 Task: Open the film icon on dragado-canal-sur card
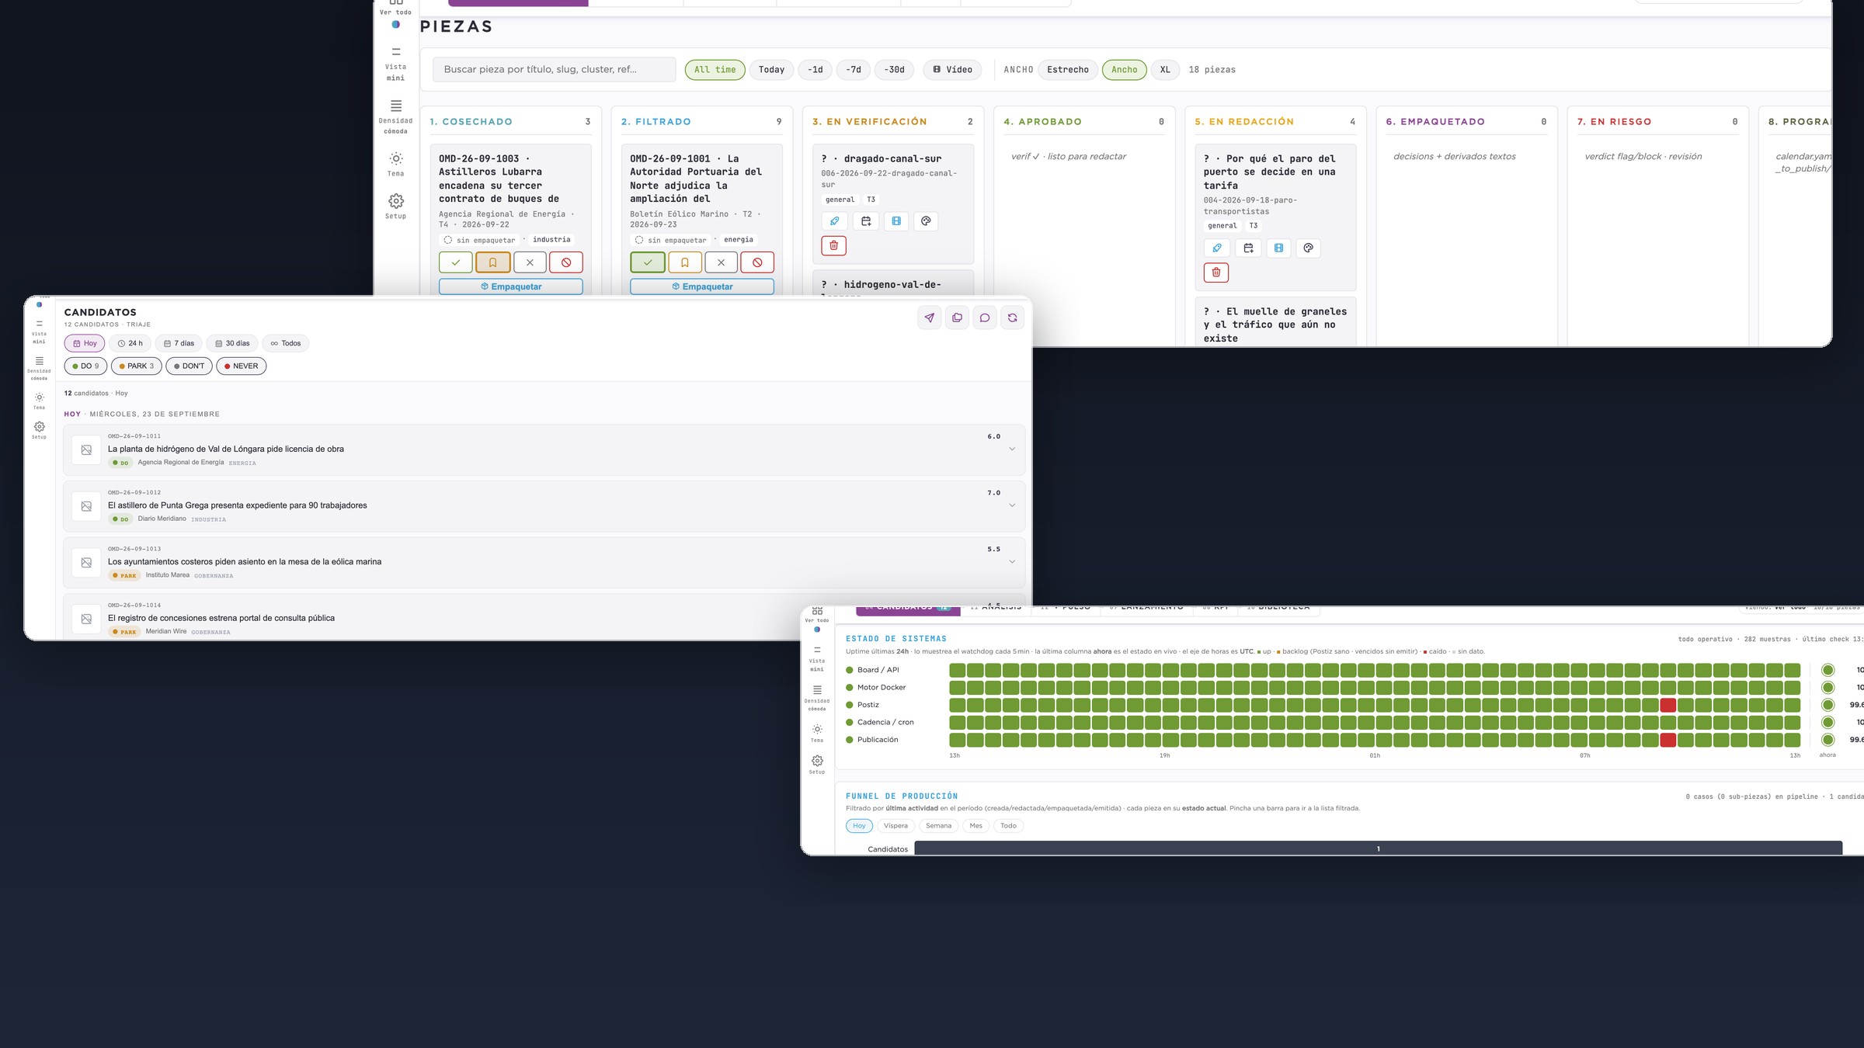[x=896, y=221]
